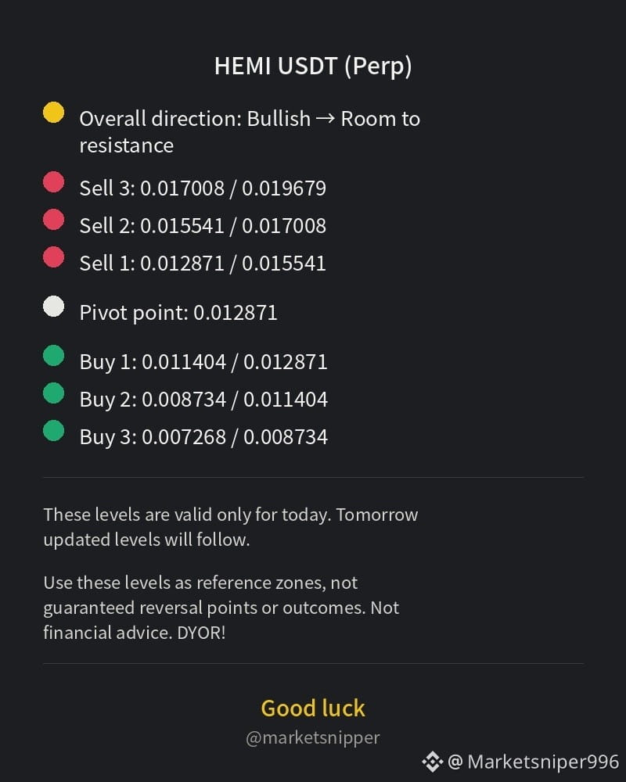This screenshot has width=626, height=782.
Task: Open the @marketsnipper handle
Action: [313, 737]
